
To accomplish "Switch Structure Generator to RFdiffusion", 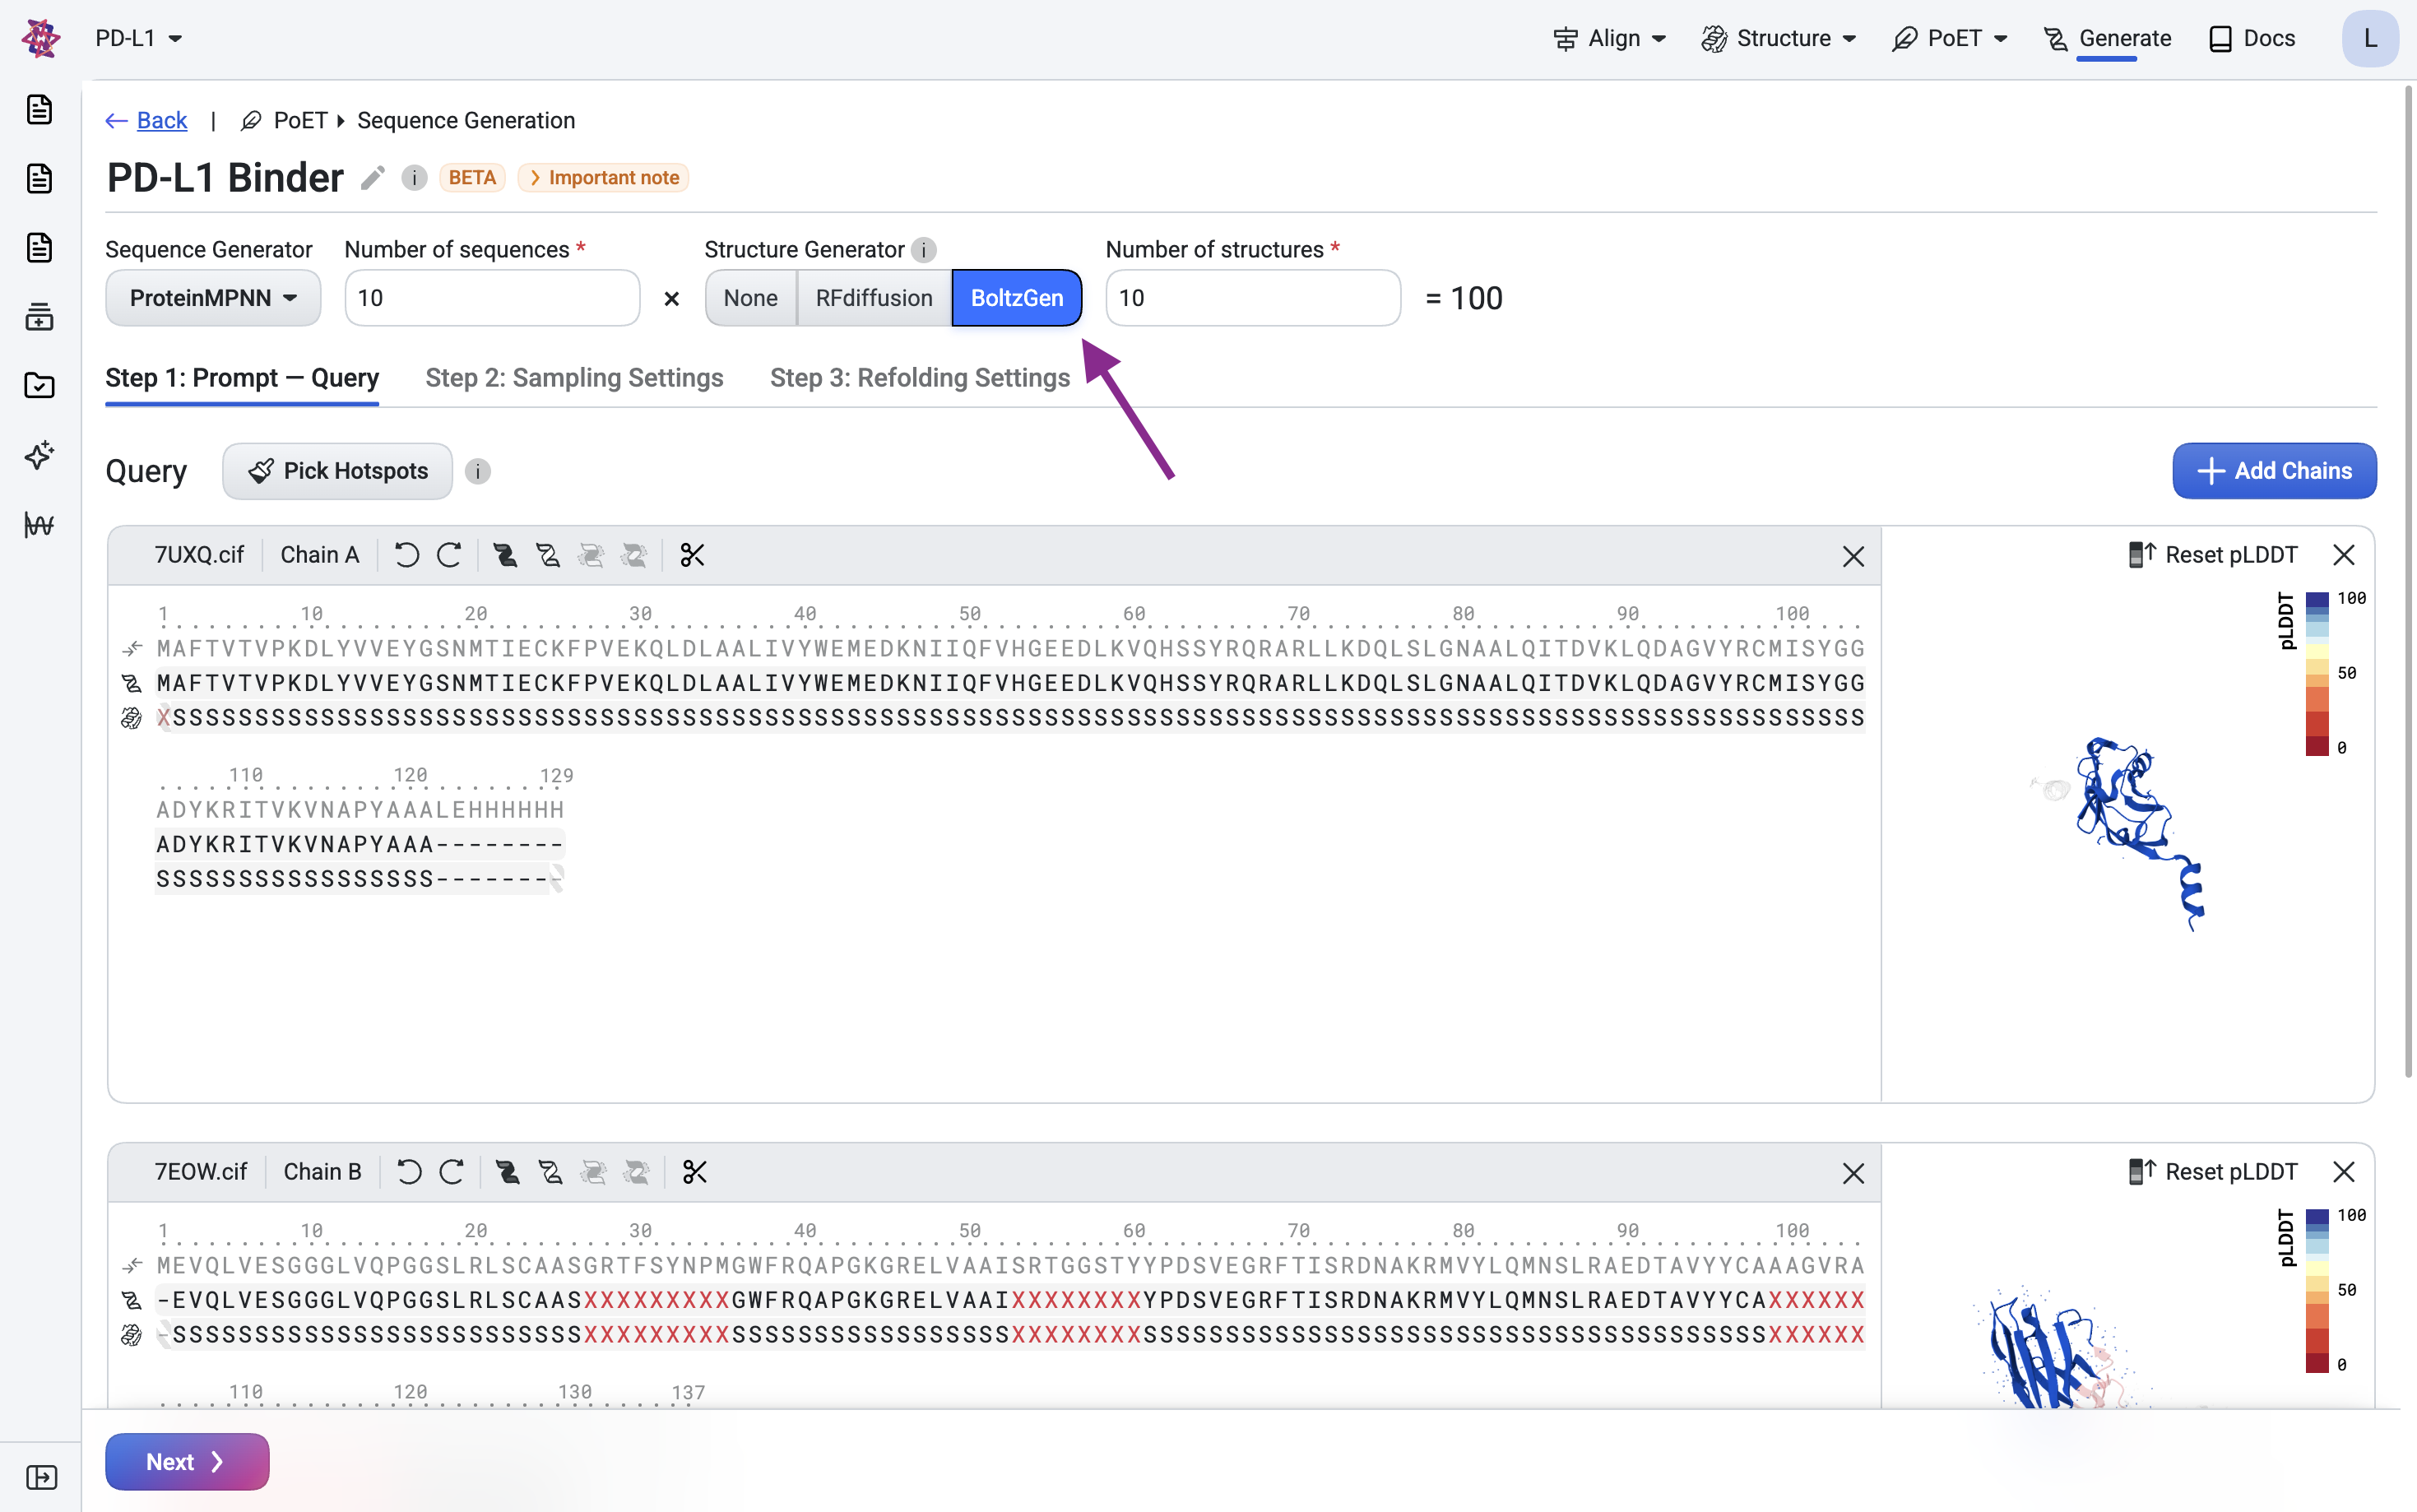I will pos(874,298).
